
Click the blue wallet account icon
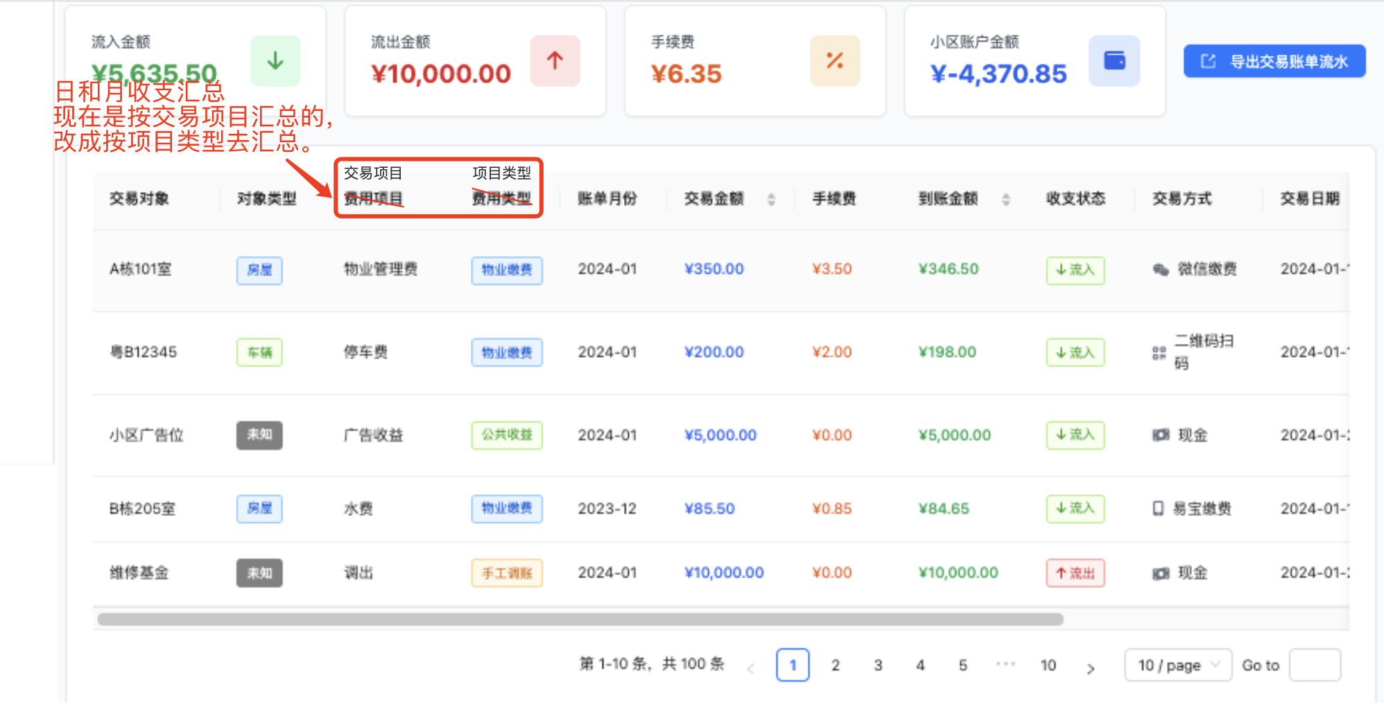click(x=1114, y=61)
